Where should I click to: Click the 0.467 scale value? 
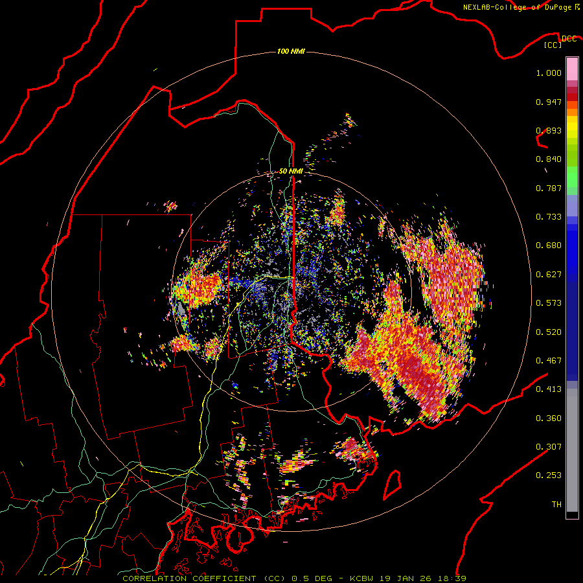click(x=549, y=361)
